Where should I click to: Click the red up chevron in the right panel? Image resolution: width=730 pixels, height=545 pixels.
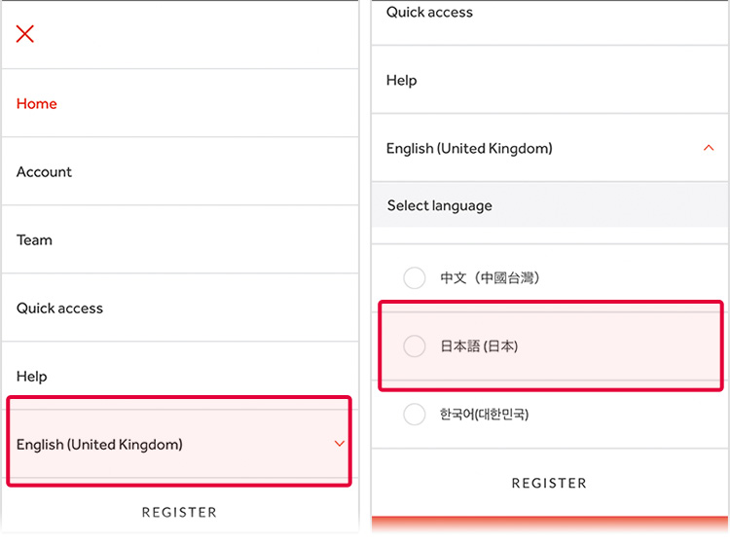pyautogui.click(x=709, y=148)
